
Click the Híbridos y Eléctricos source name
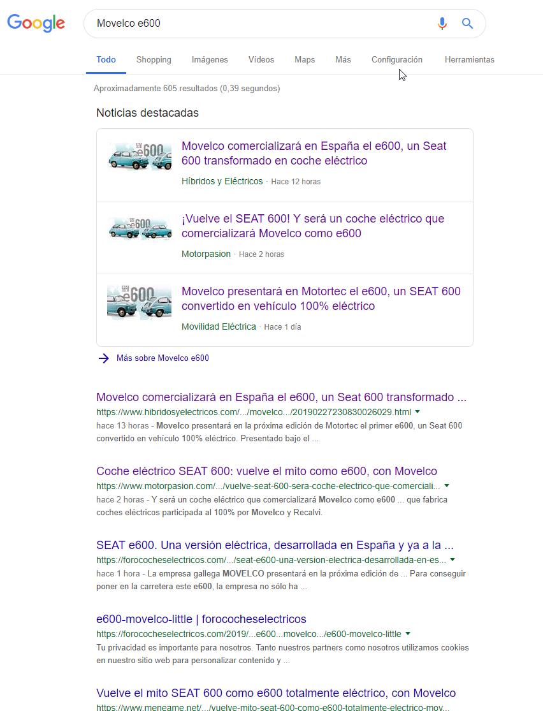tap(222, 181)
